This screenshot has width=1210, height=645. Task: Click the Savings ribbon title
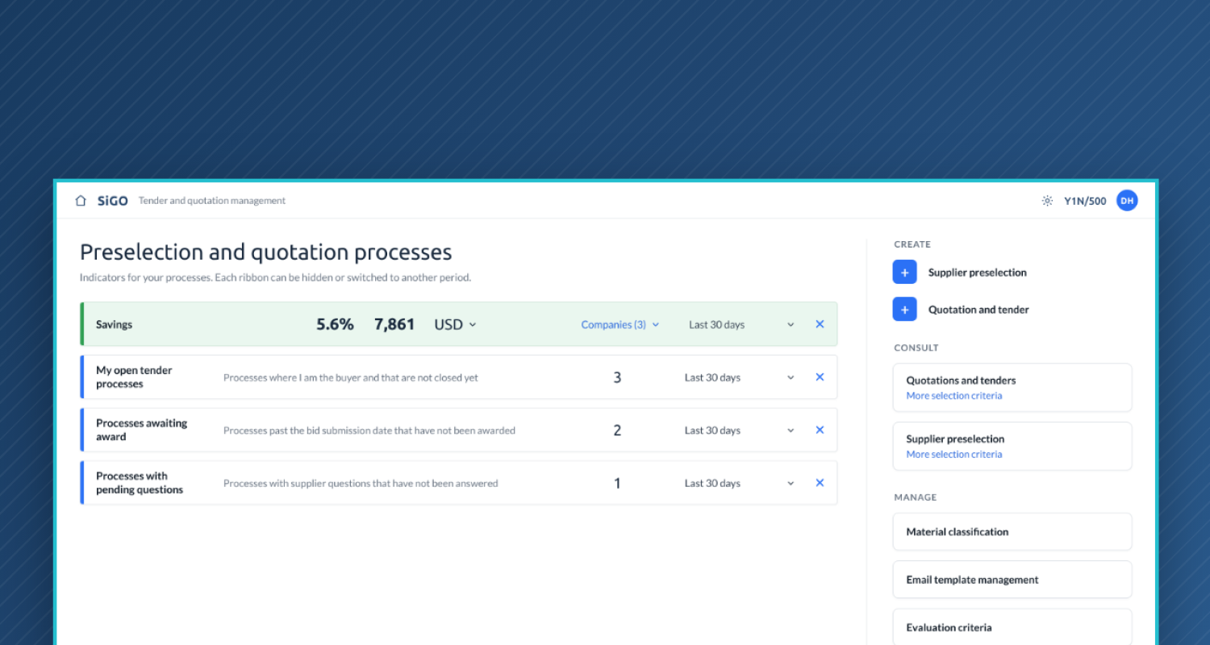point(114,325)
